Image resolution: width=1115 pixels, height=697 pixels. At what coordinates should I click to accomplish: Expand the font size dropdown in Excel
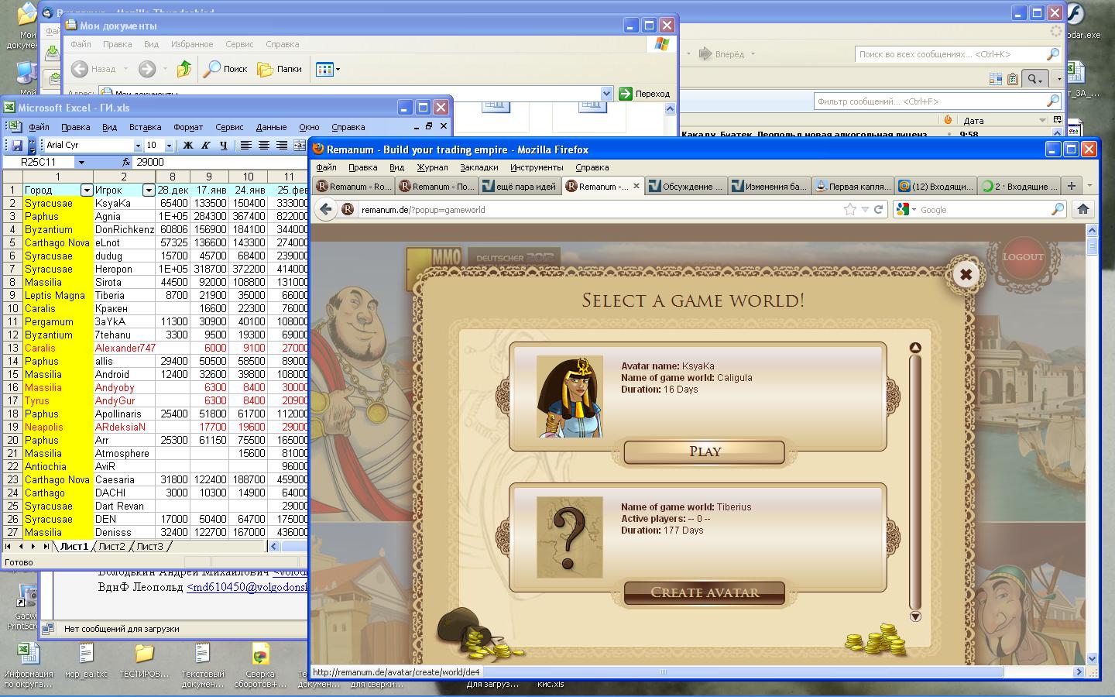point(169,146)
